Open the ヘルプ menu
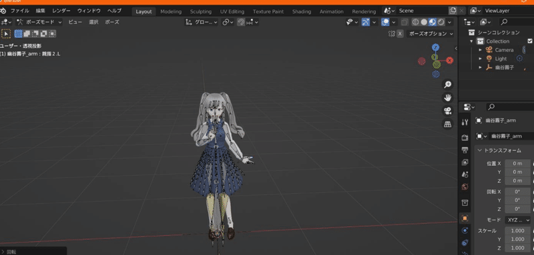Screen dimensions: 534x255 114,11
